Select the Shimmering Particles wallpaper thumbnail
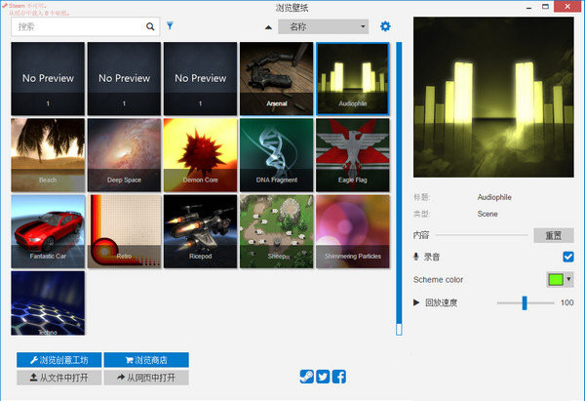This screenshot has width=585, height=401. pos(353,231)
